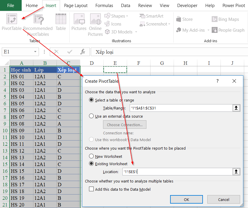
Task: Click cell E1 with dashed border
Action: click(115, 70)
